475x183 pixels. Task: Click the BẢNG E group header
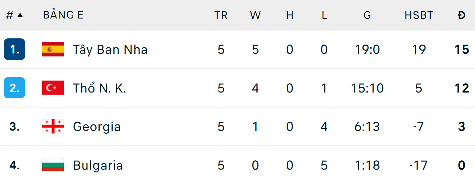pyautogui.click(x=63, y=15)
